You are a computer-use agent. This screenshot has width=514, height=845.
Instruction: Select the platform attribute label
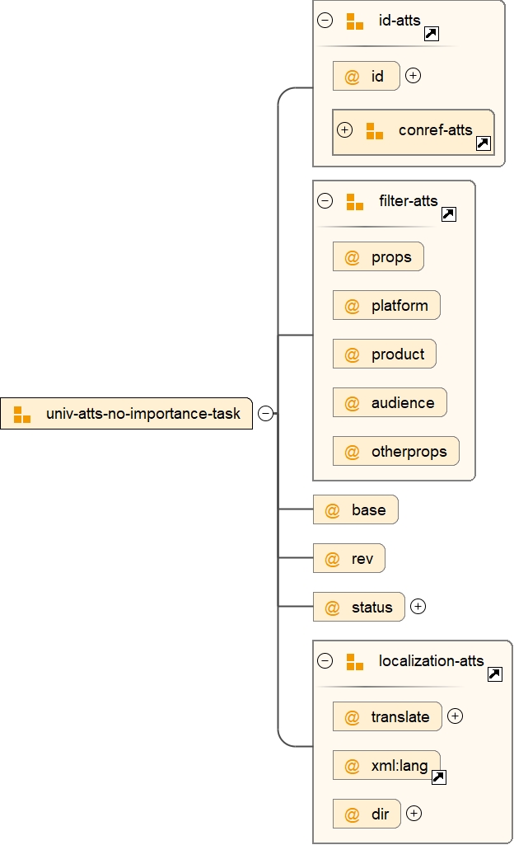tap(400, 306)
